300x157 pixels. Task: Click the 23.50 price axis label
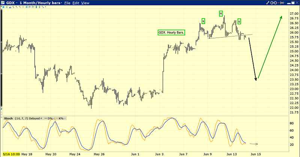tap(294, 80)
